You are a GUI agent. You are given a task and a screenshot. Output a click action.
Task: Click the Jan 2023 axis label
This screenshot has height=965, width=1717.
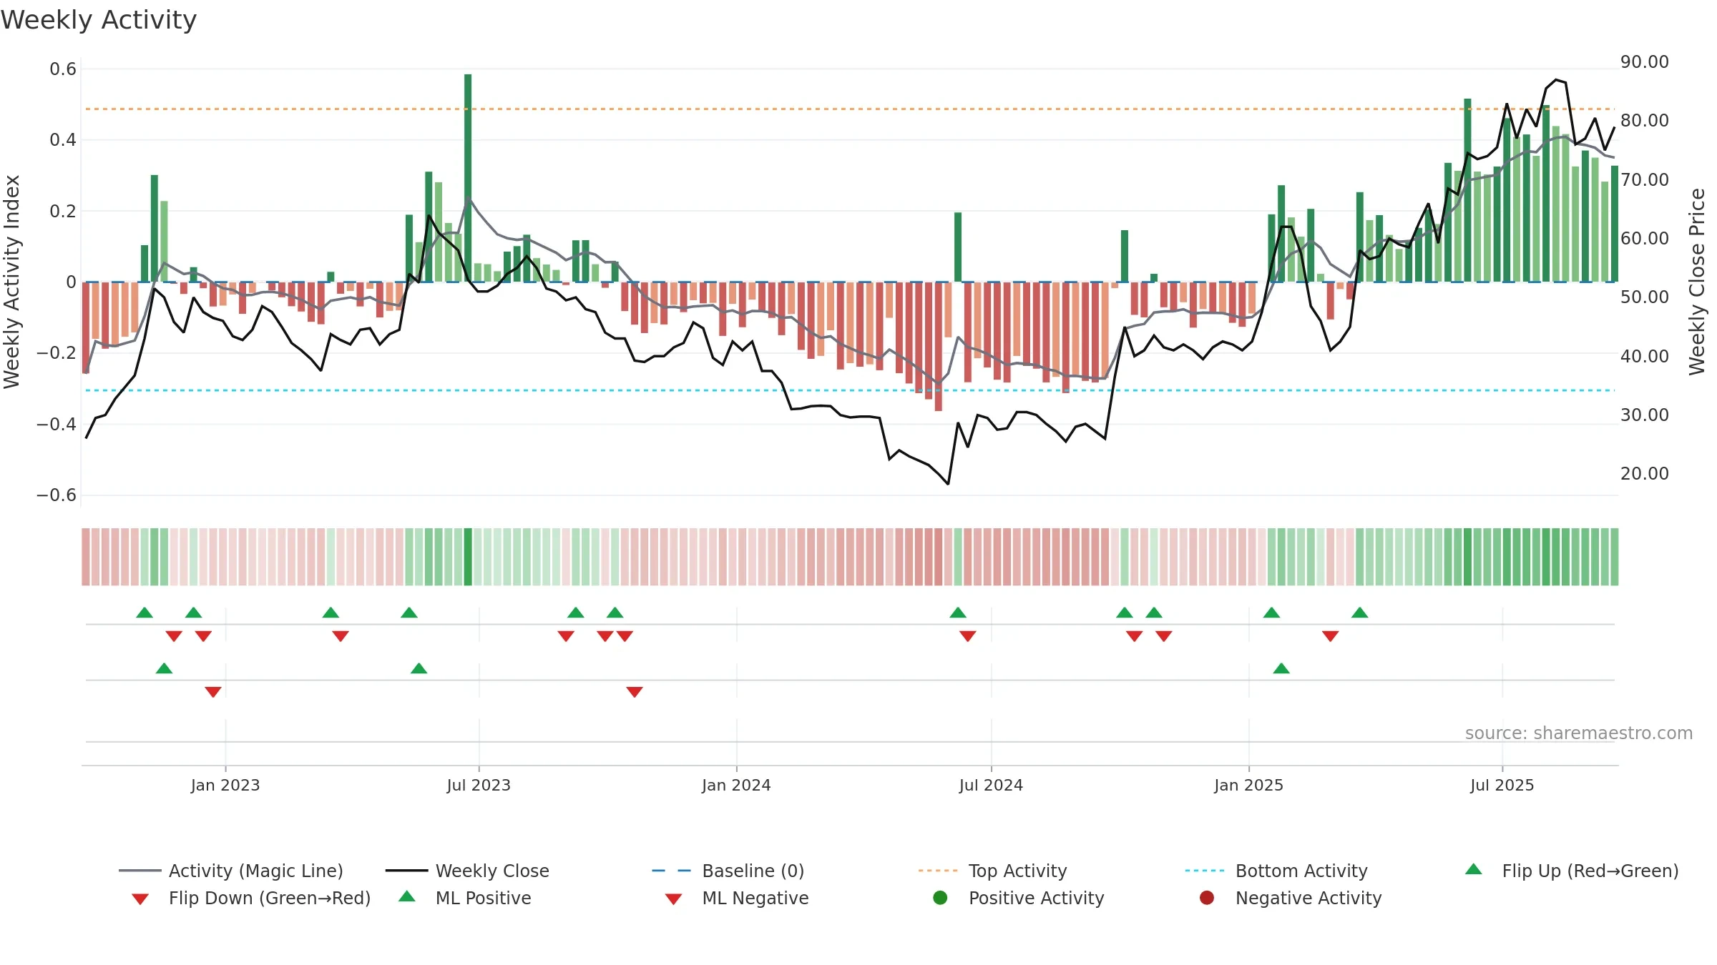click(x=225, y=786)
